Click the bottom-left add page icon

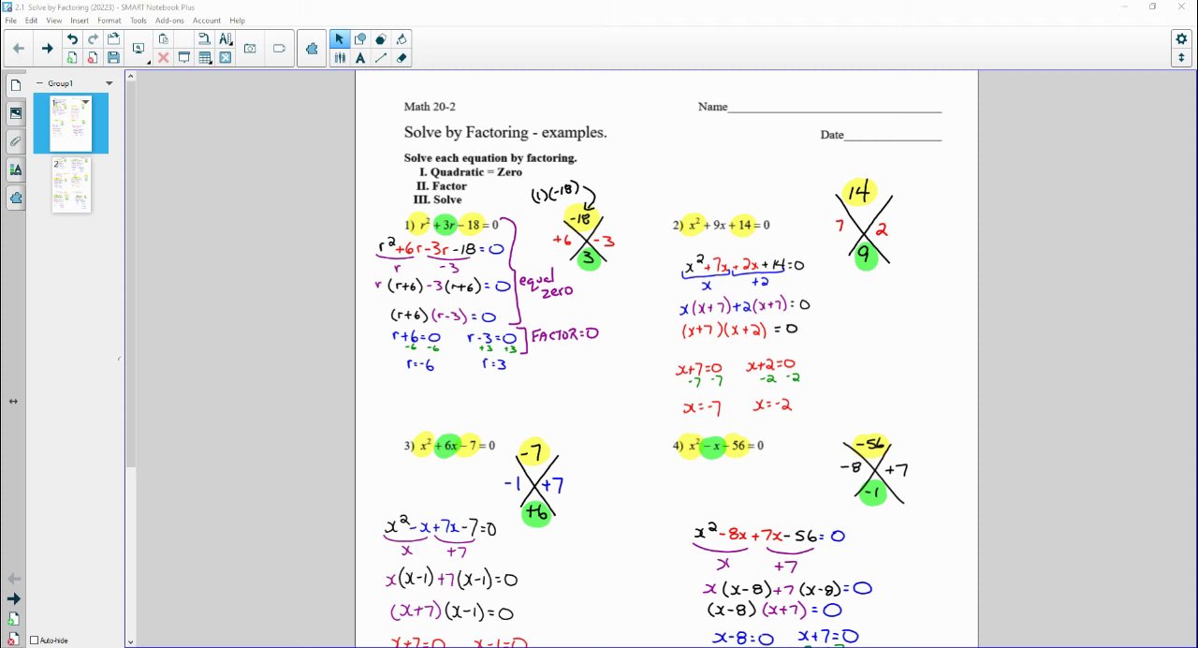(x=13, y=619)
